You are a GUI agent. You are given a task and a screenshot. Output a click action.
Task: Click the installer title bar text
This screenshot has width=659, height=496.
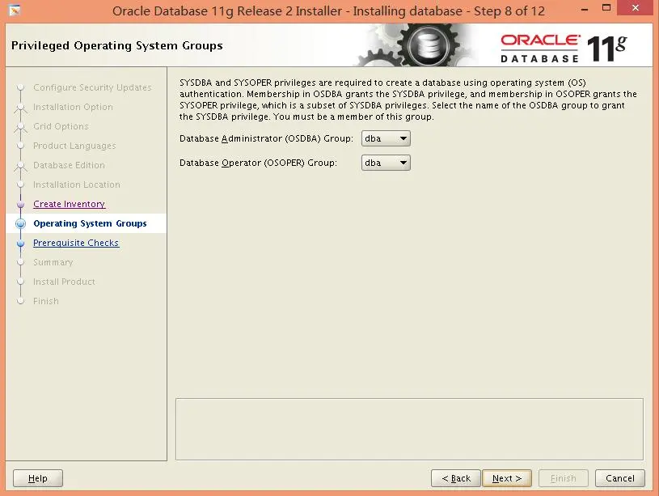click(x=328, y=11)
